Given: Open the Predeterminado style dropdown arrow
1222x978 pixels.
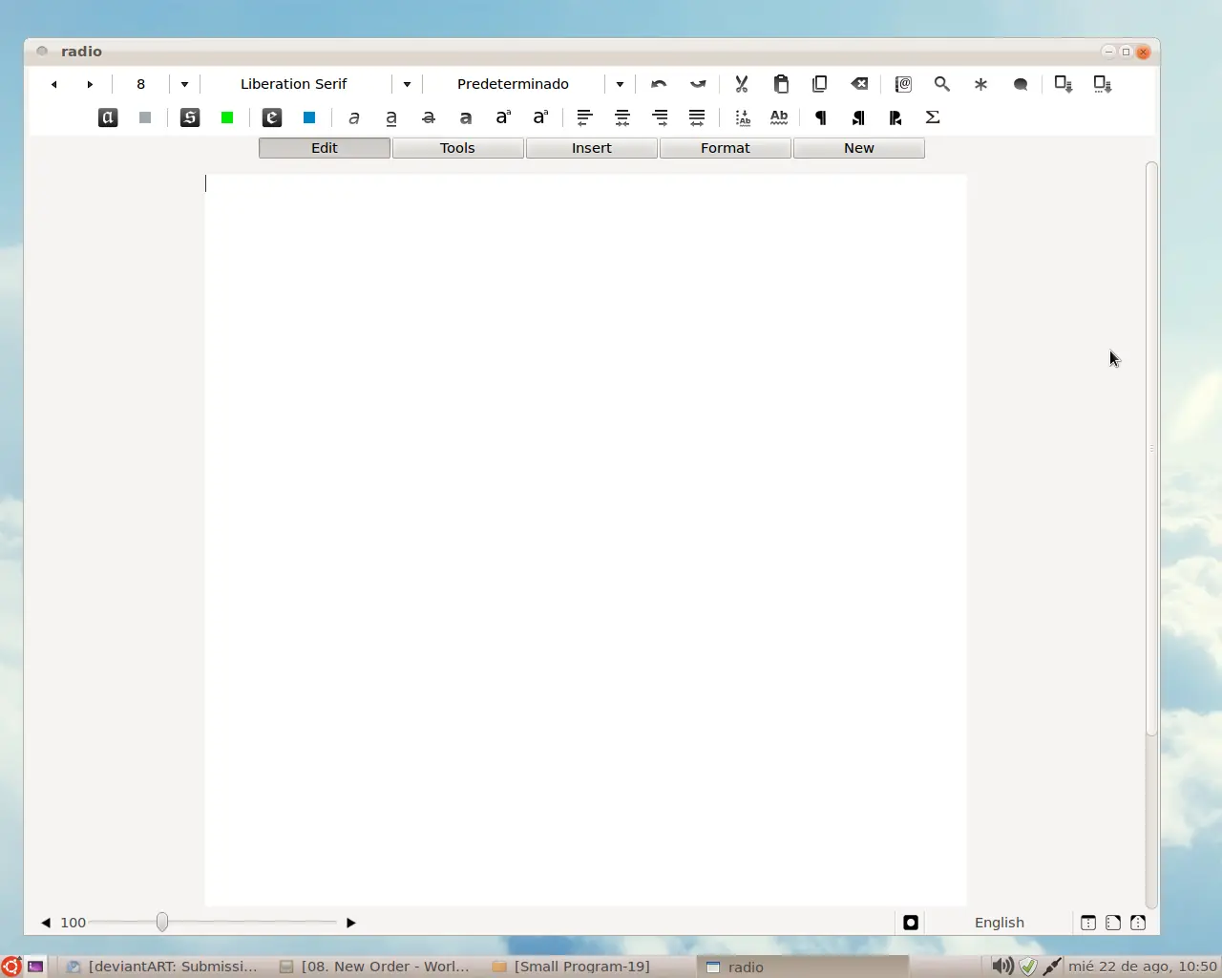Looking at the screenshot, I should 620,84.
